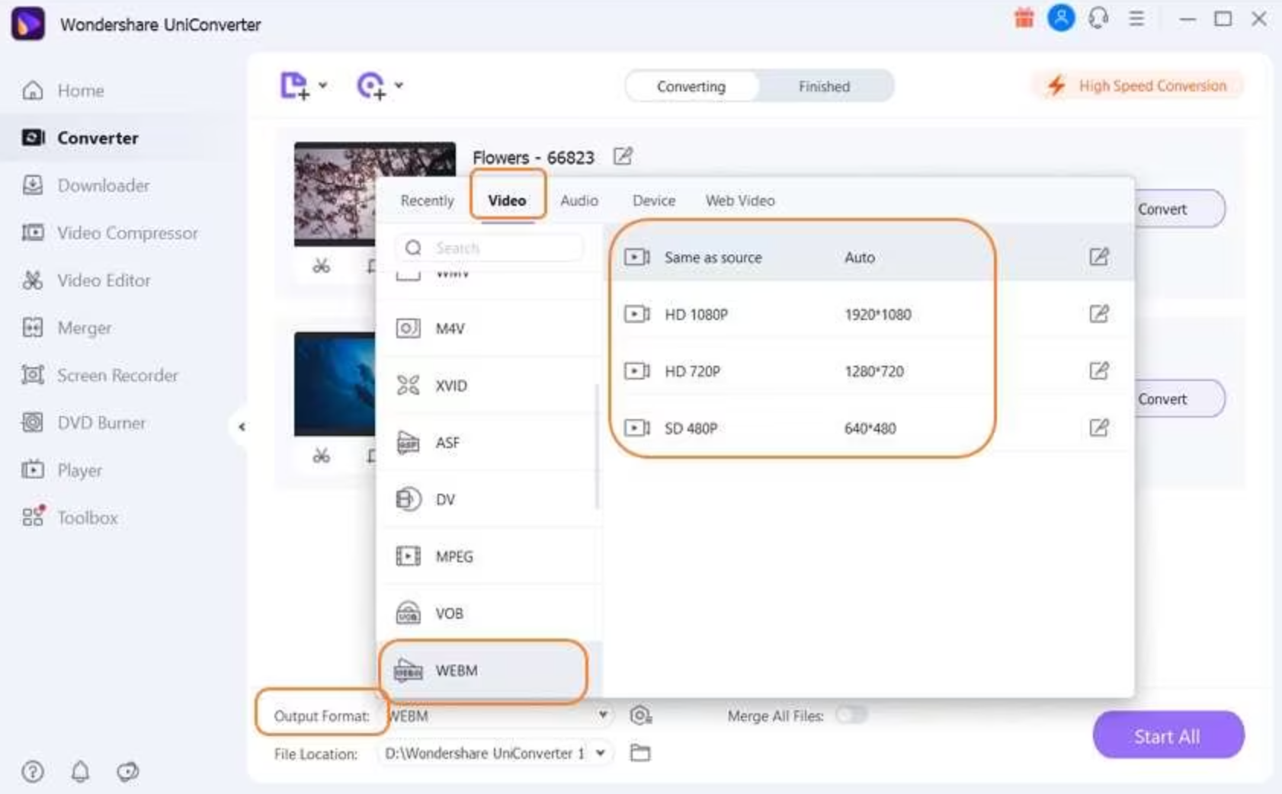This screenshot has height=794, width=1282.
Task: Open the hamburger main menu
Action: 1136,18
